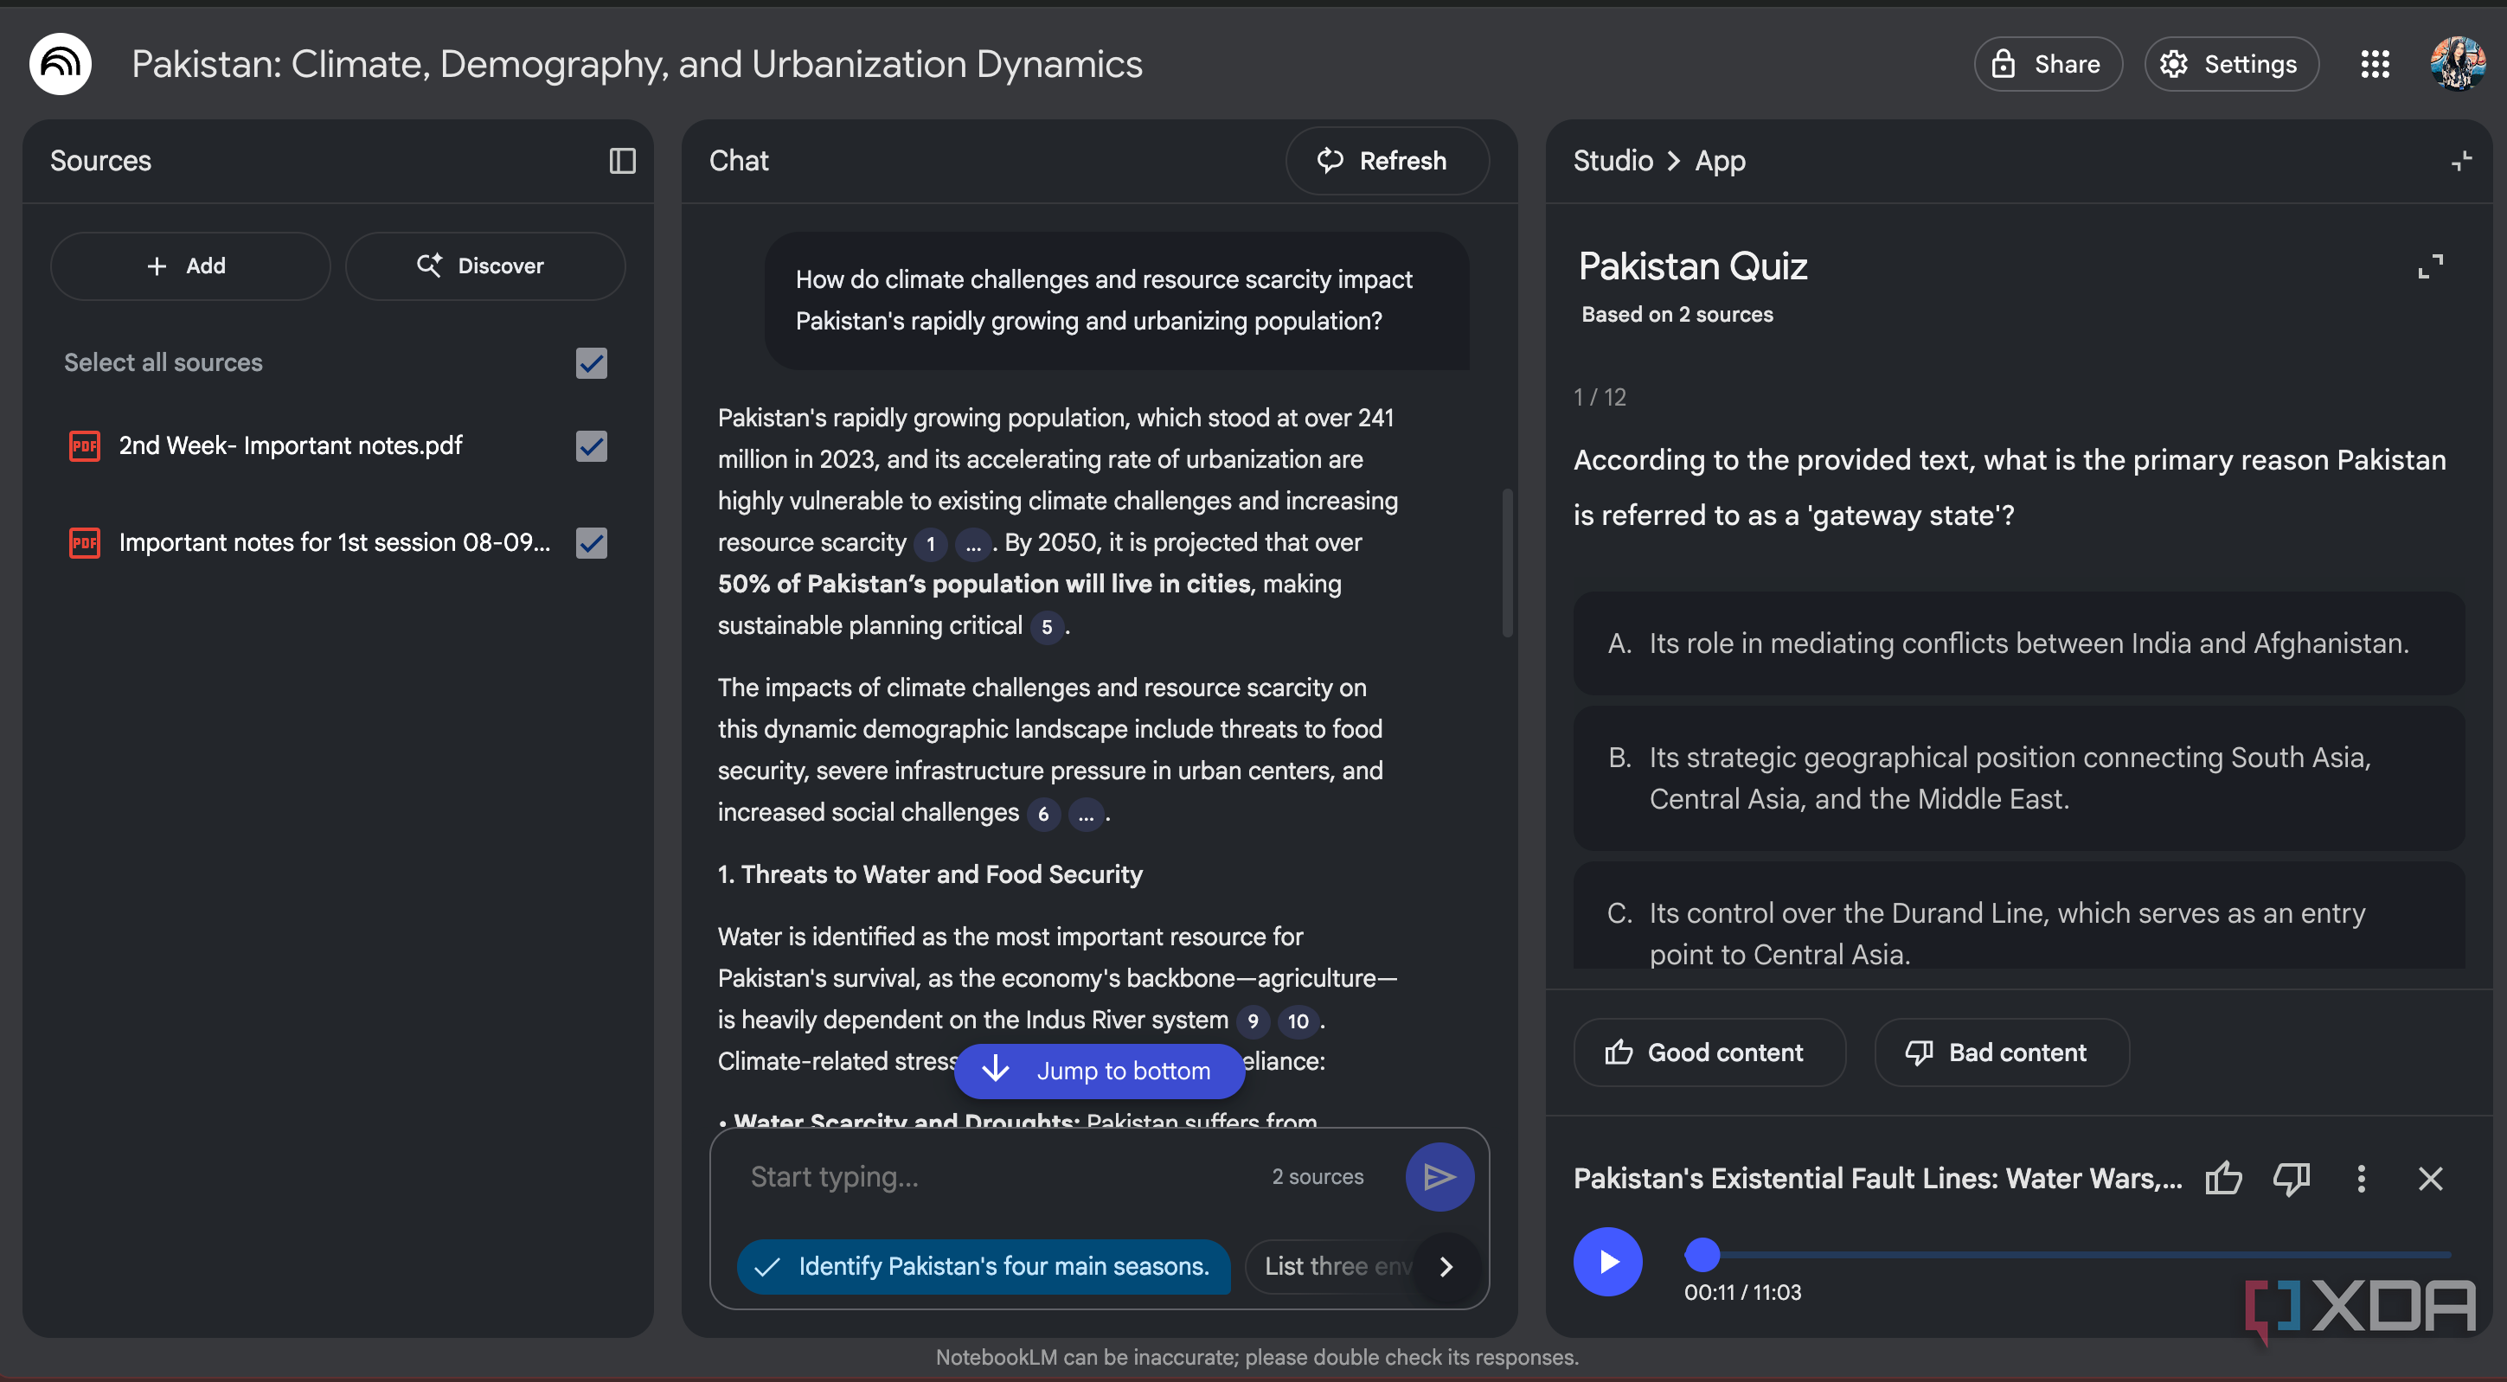Open audio overview more options menu
The height and width of the screenshot is (1382, 2507).
[x=2361, y=1179]
